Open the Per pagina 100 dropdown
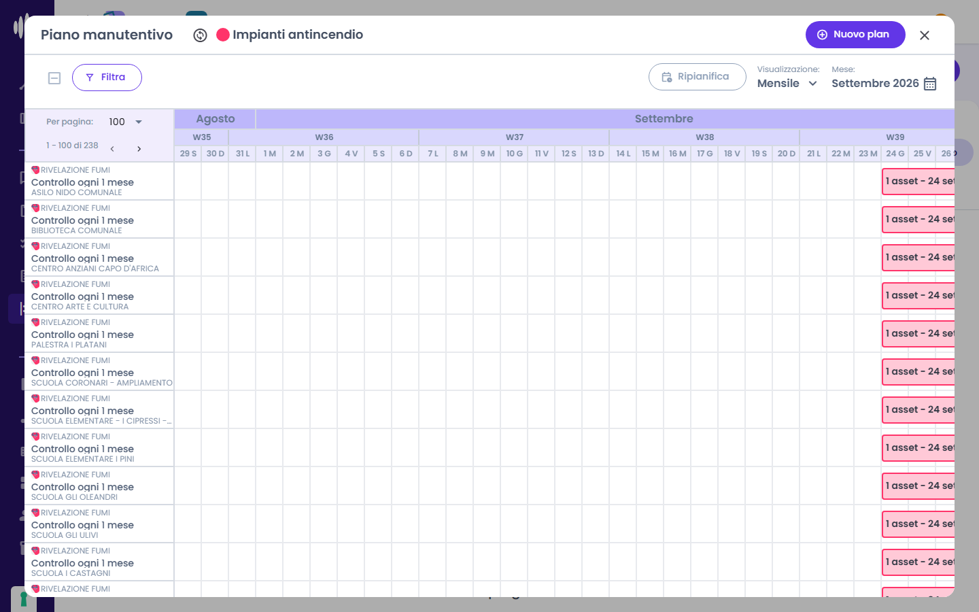The width and height of the screenshot is (979, 612). point(126,122)
